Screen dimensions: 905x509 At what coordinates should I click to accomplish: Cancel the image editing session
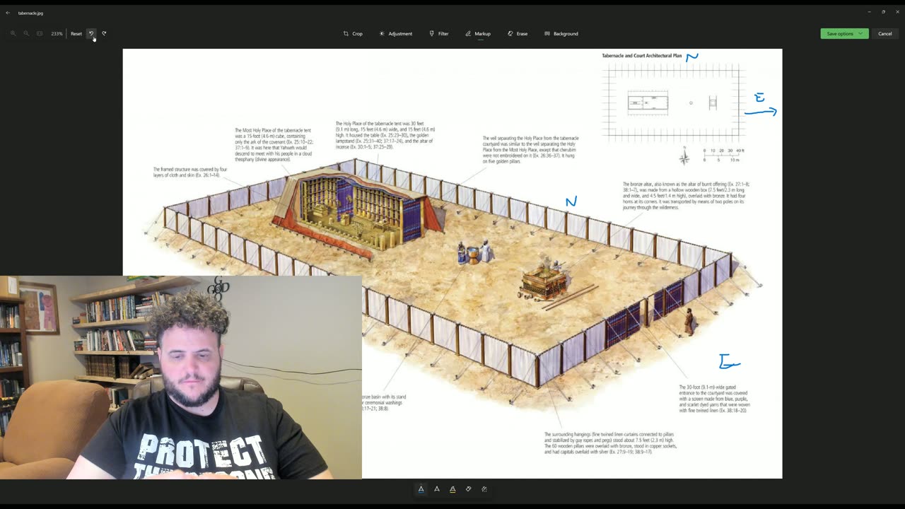click(885, 33)
